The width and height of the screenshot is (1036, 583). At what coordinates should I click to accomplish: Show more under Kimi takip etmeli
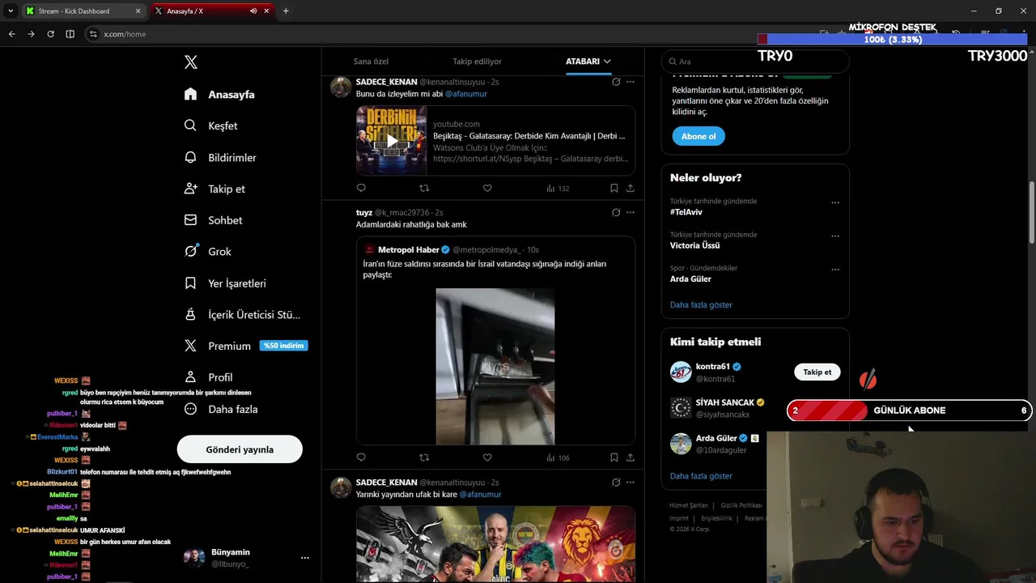point(701,476)
